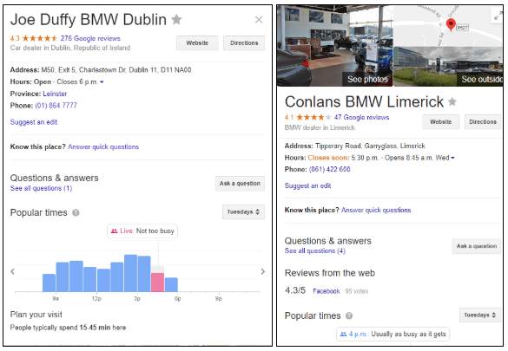This screenshot has height=351, width=508.
Task: Select the red map pin marker
Action: pyautogui.click(x=451, y=24)
